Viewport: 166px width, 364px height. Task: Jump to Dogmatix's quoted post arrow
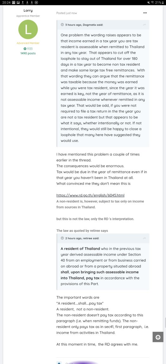coord(144,25)
